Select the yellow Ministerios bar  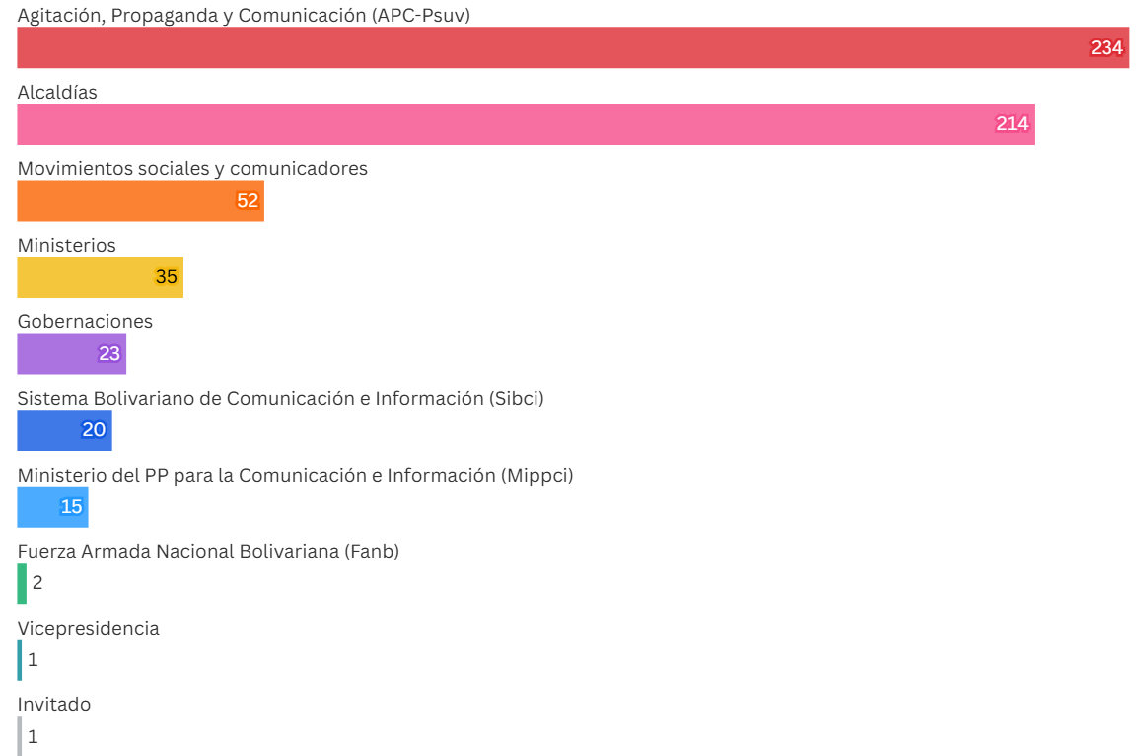coord(100,277)
